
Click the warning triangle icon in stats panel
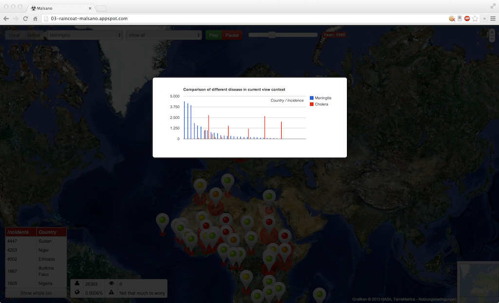tap(112, 292)
